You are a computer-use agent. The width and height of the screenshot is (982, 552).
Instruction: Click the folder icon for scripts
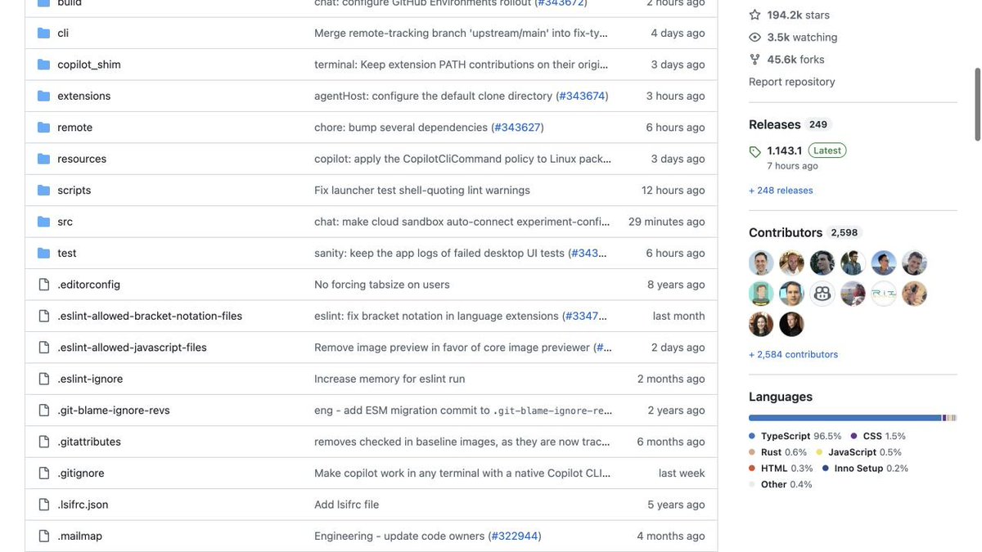coord(44,191)
